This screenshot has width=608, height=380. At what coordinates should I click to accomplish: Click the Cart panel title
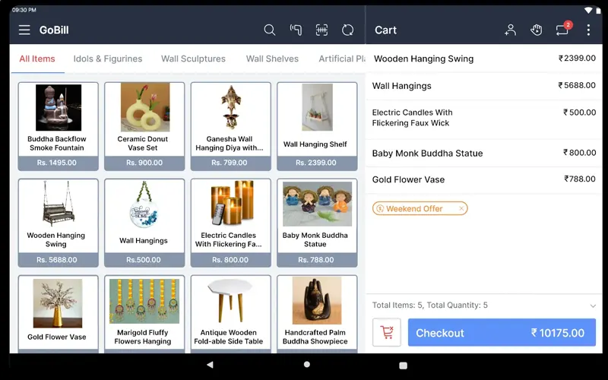(x=385, y=30)
